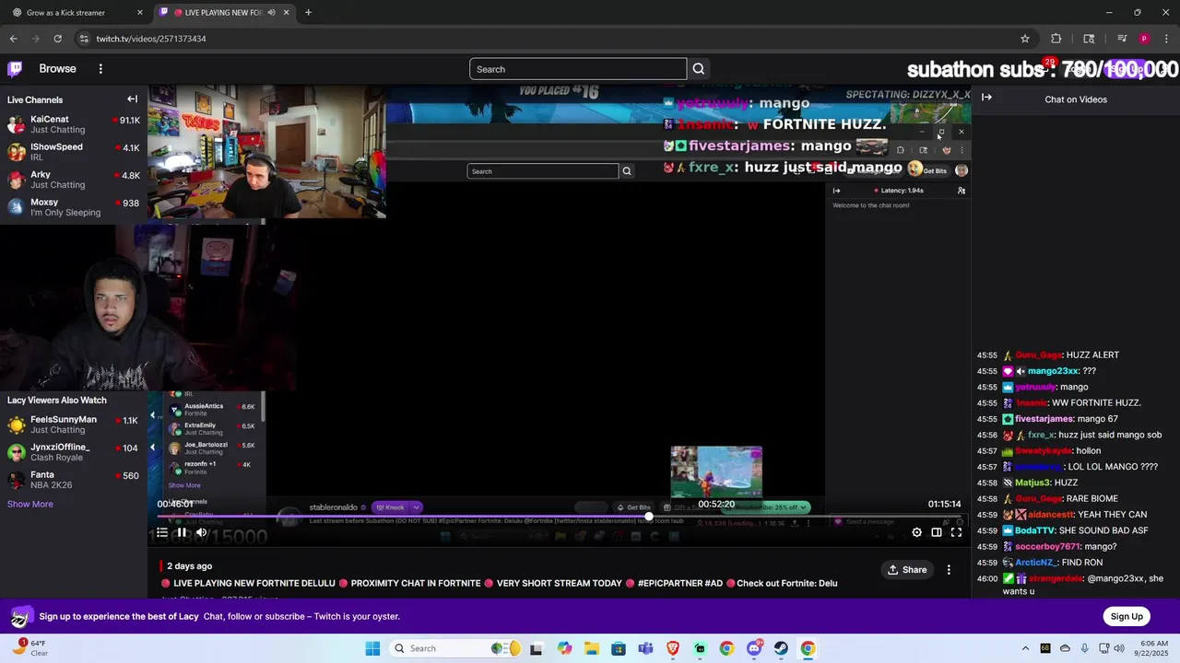Focus the Twitch search field
This screenshot has height=663, width=1180.
(x=578, y=69)
